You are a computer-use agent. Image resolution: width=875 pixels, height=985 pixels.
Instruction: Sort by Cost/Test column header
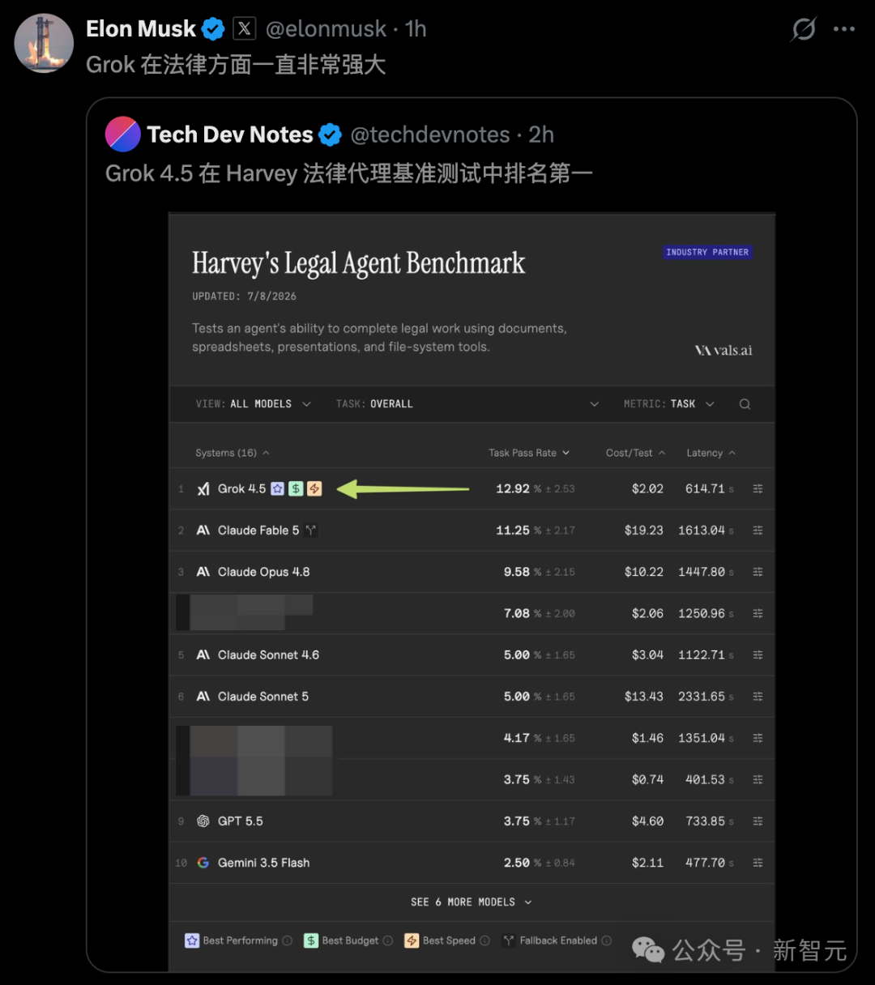(x=636, y=453)
